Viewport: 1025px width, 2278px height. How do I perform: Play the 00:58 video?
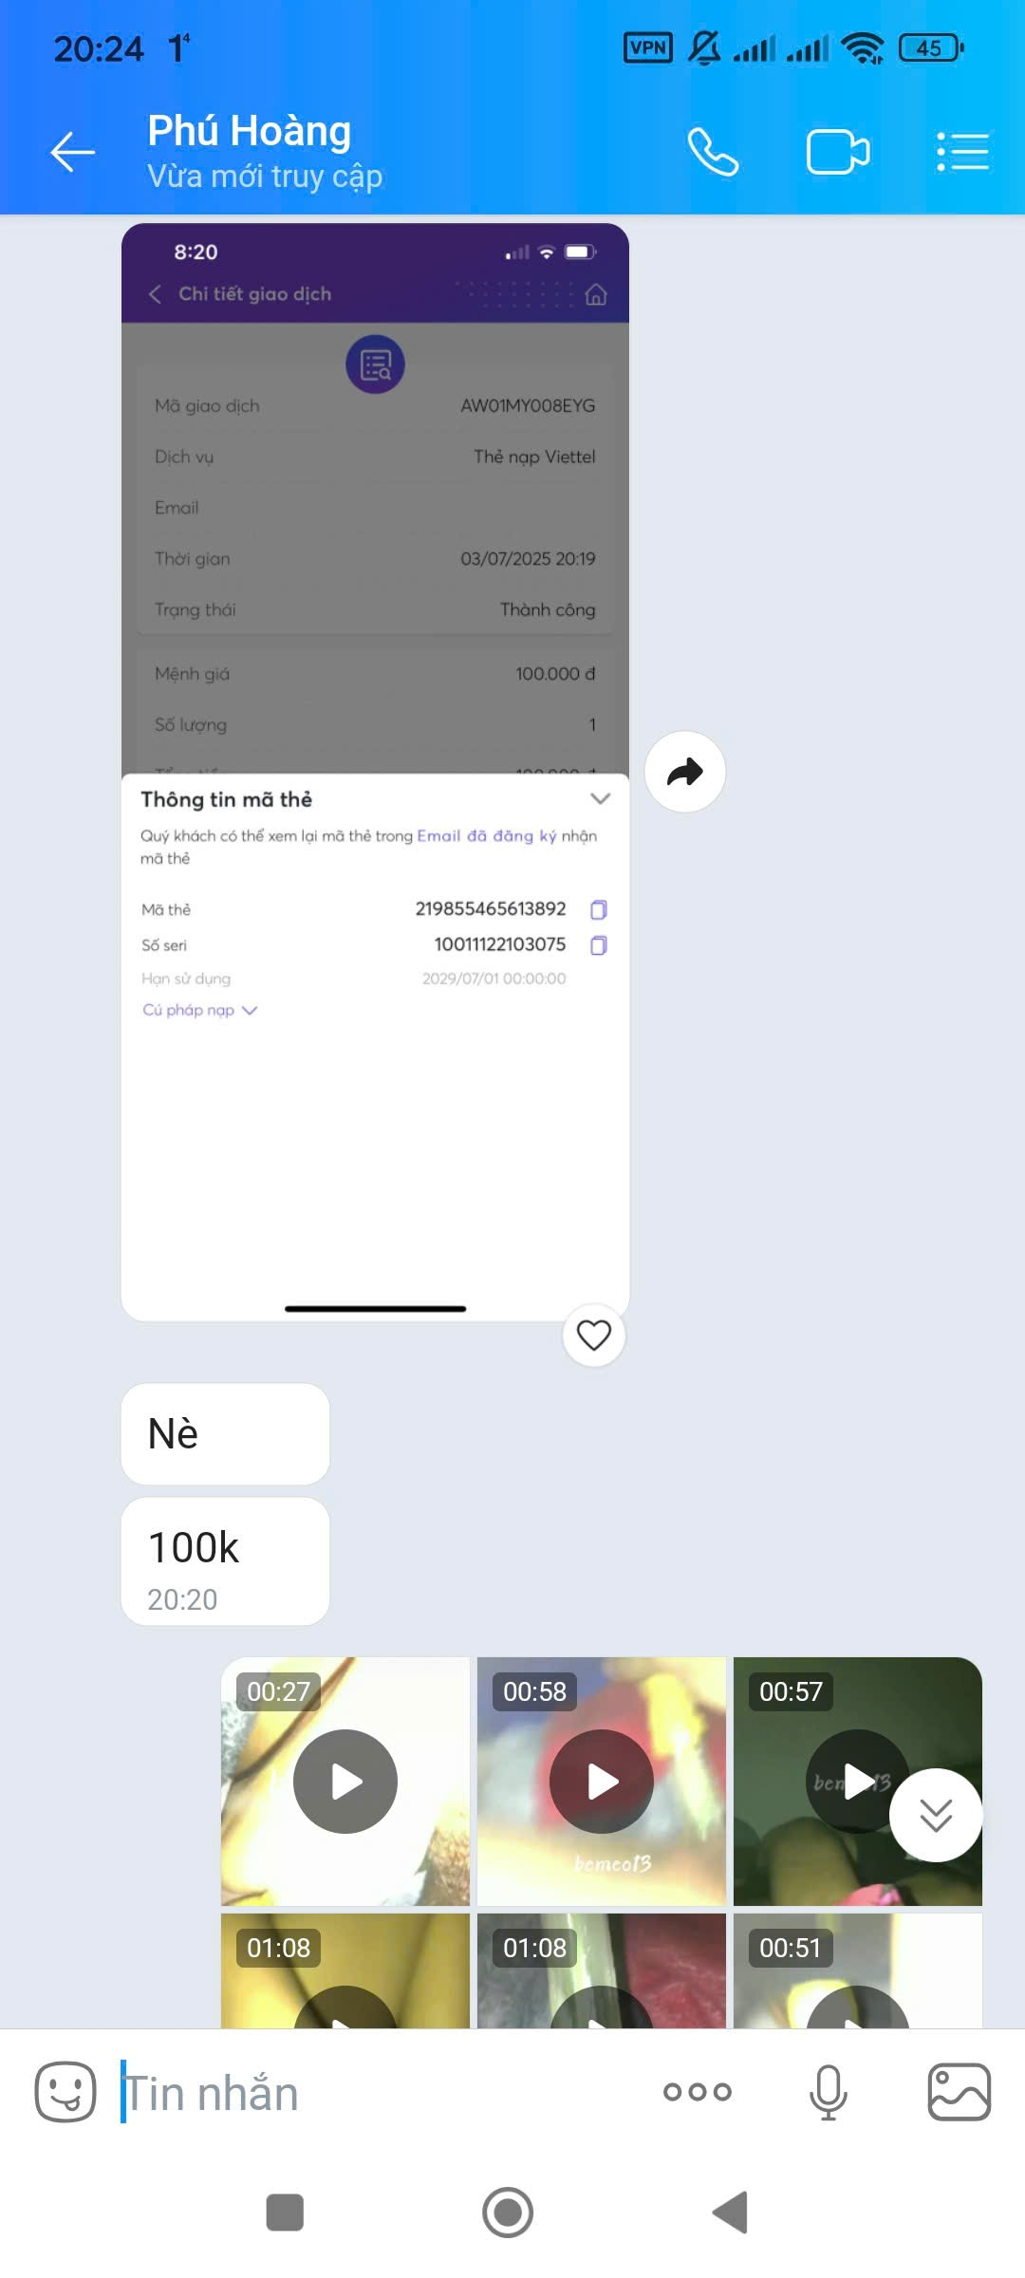(x=602, y=1782)
